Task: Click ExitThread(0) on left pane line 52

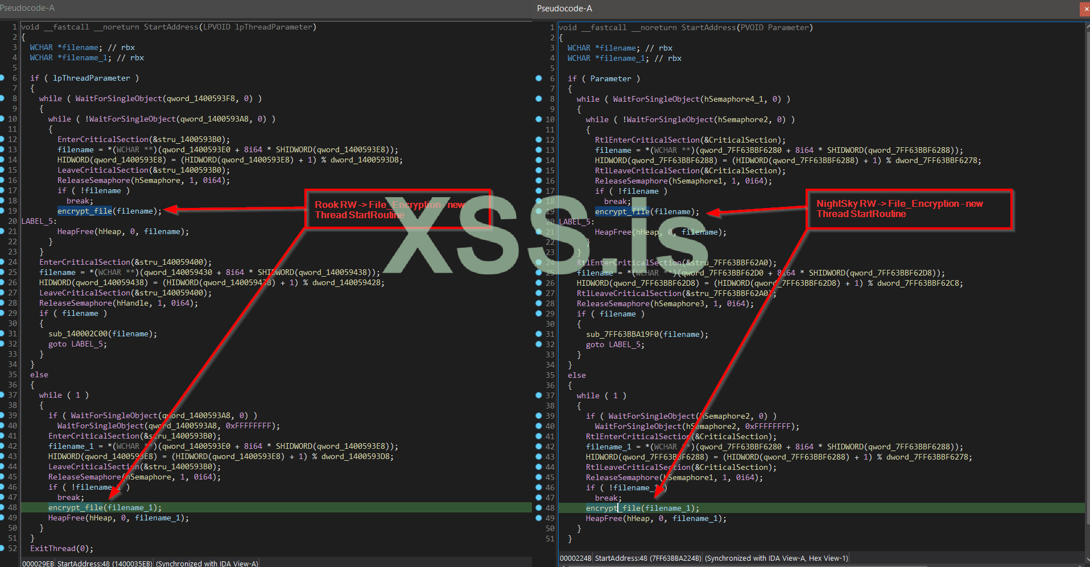Action: (x=61, y=548)
